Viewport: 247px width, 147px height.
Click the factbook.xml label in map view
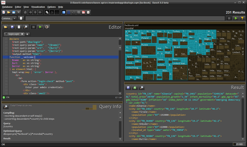point(132,25)
